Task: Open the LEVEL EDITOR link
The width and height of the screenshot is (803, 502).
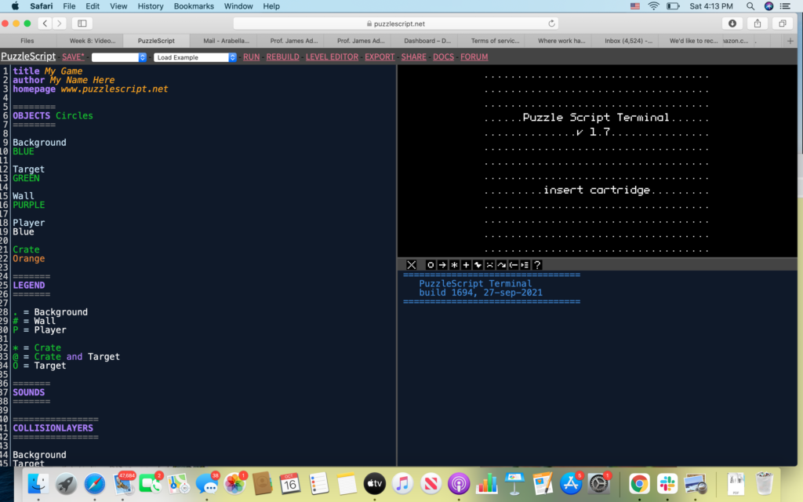Action: click(x=332, y=57)
